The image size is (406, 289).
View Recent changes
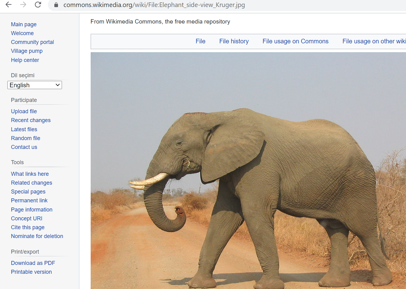31,120
